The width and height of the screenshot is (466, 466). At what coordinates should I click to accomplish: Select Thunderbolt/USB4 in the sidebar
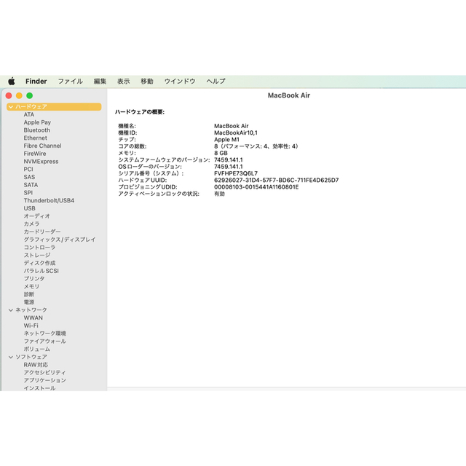[x=49, y=201]
